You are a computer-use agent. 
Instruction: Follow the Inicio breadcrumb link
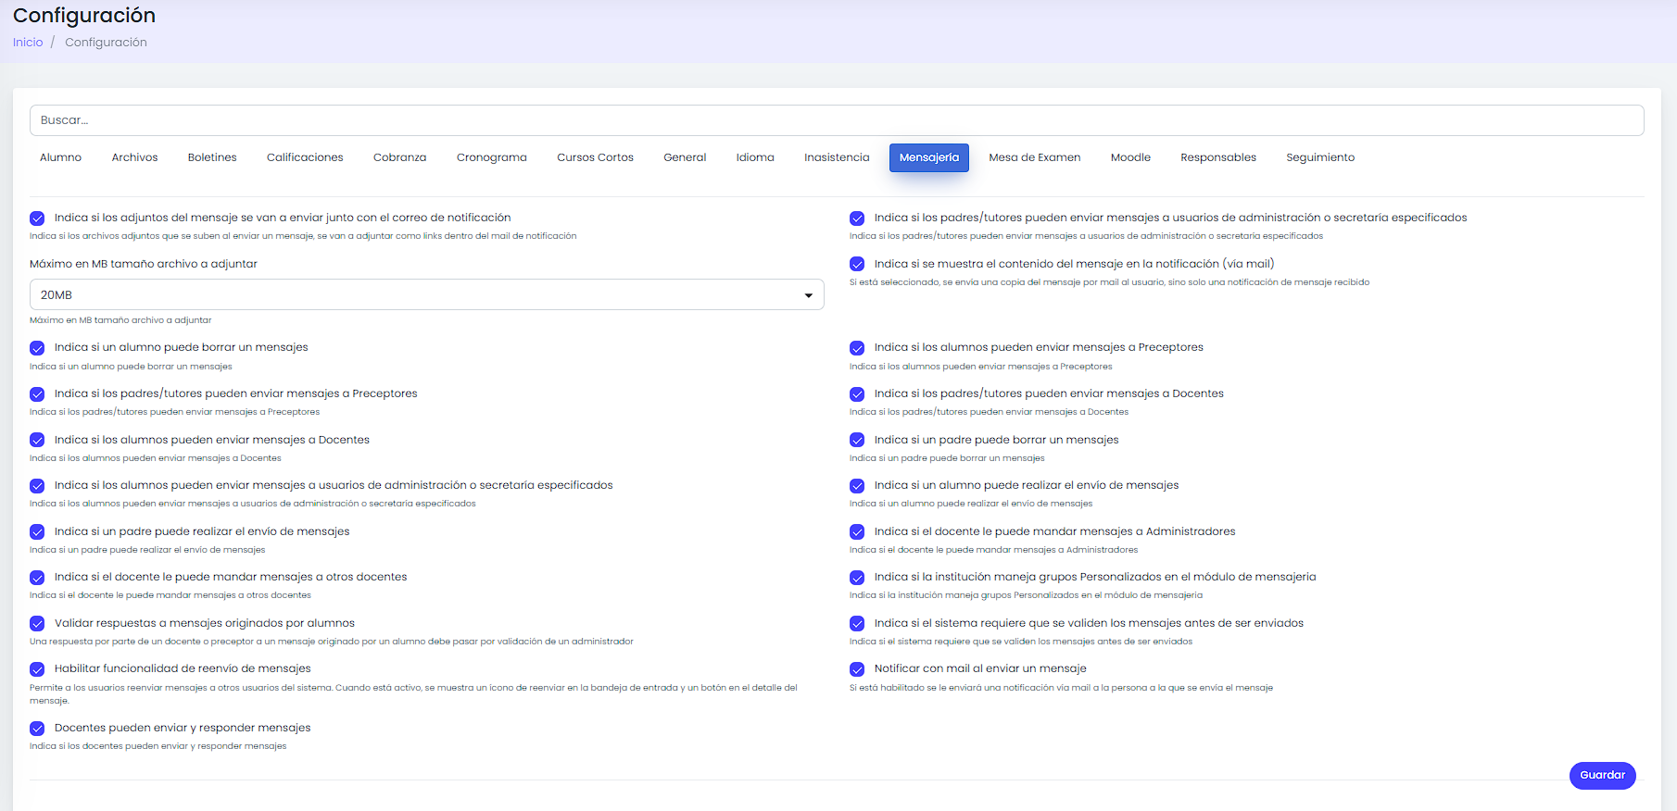[x=28, y=43]
